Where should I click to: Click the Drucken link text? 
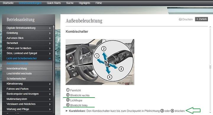click(187, 19)
